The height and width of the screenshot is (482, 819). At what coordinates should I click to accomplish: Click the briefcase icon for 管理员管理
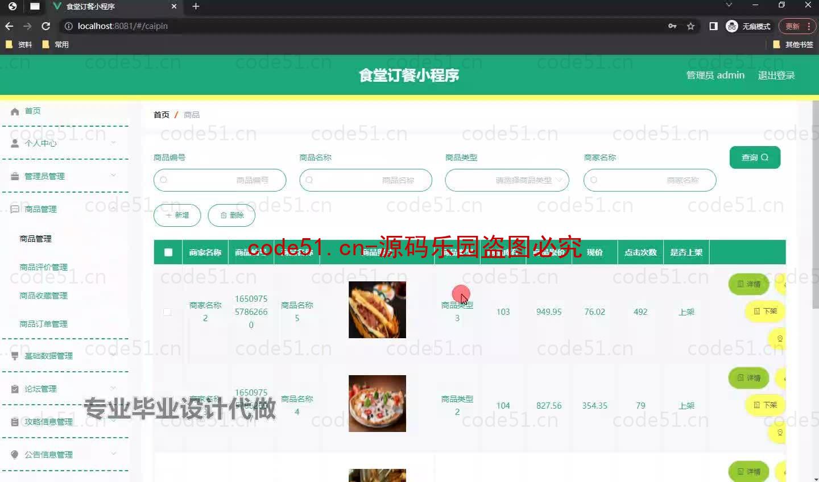[15, 176]
